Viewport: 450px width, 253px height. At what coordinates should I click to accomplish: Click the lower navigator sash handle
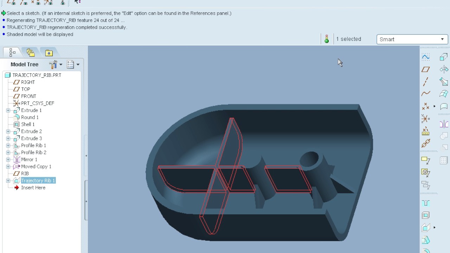click(x=86, y=201)
